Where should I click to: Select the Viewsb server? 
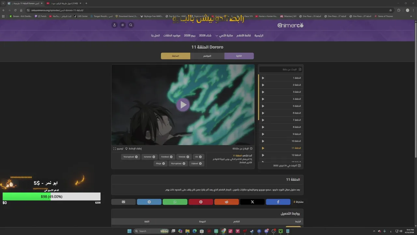(184, 157)
